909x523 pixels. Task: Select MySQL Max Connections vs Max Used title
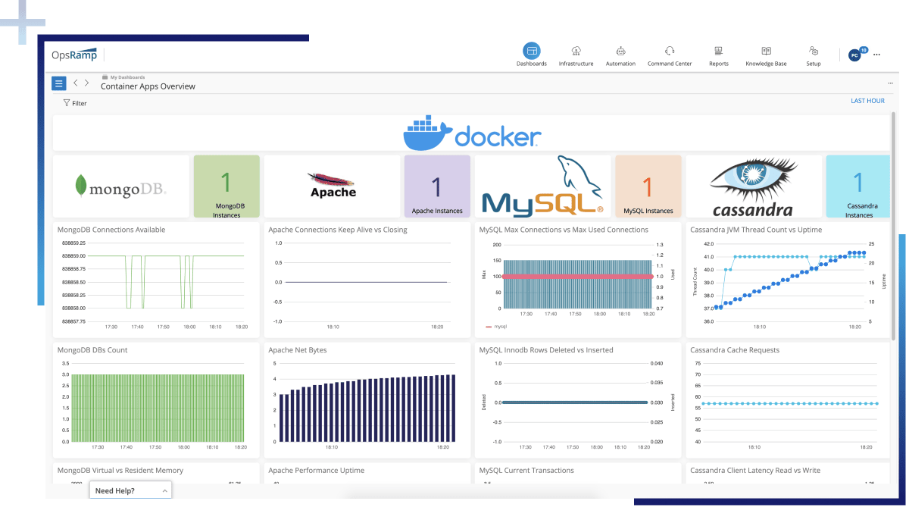[x=564, y=230]
